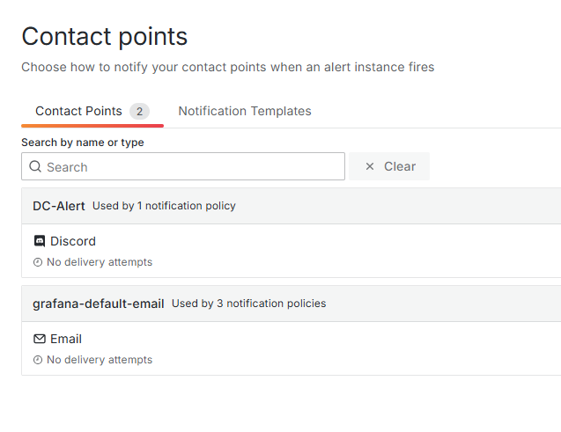Click Discord's No delivery attempts status
This screenshot has height=432, width=561.
click(x=100, y=262)
